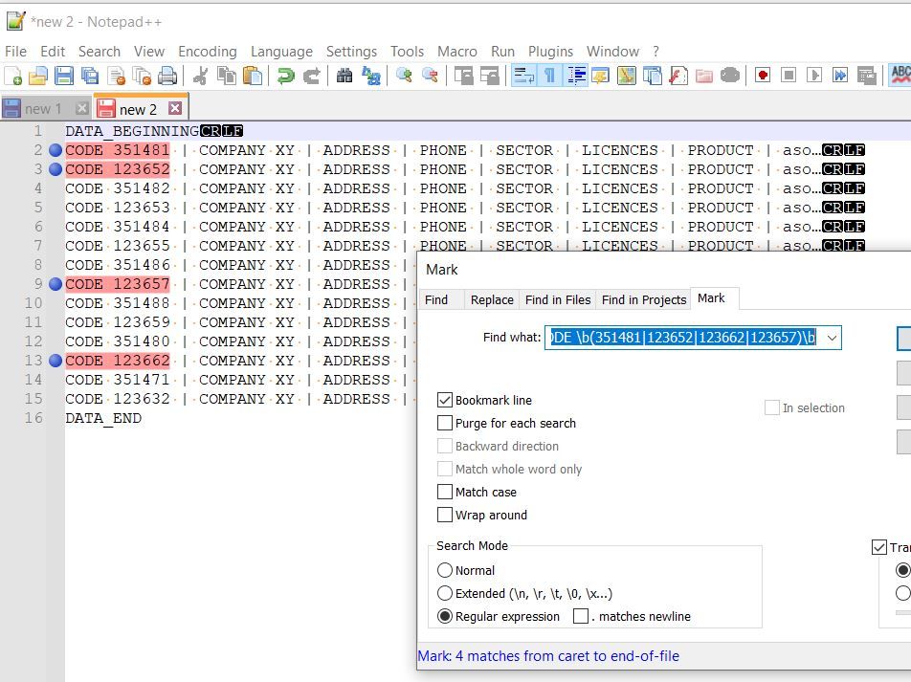Viewport: 911px width, 682px height.
Task: Open the Plugins menu
Action: pyautogui.click(x=550, y=52)
